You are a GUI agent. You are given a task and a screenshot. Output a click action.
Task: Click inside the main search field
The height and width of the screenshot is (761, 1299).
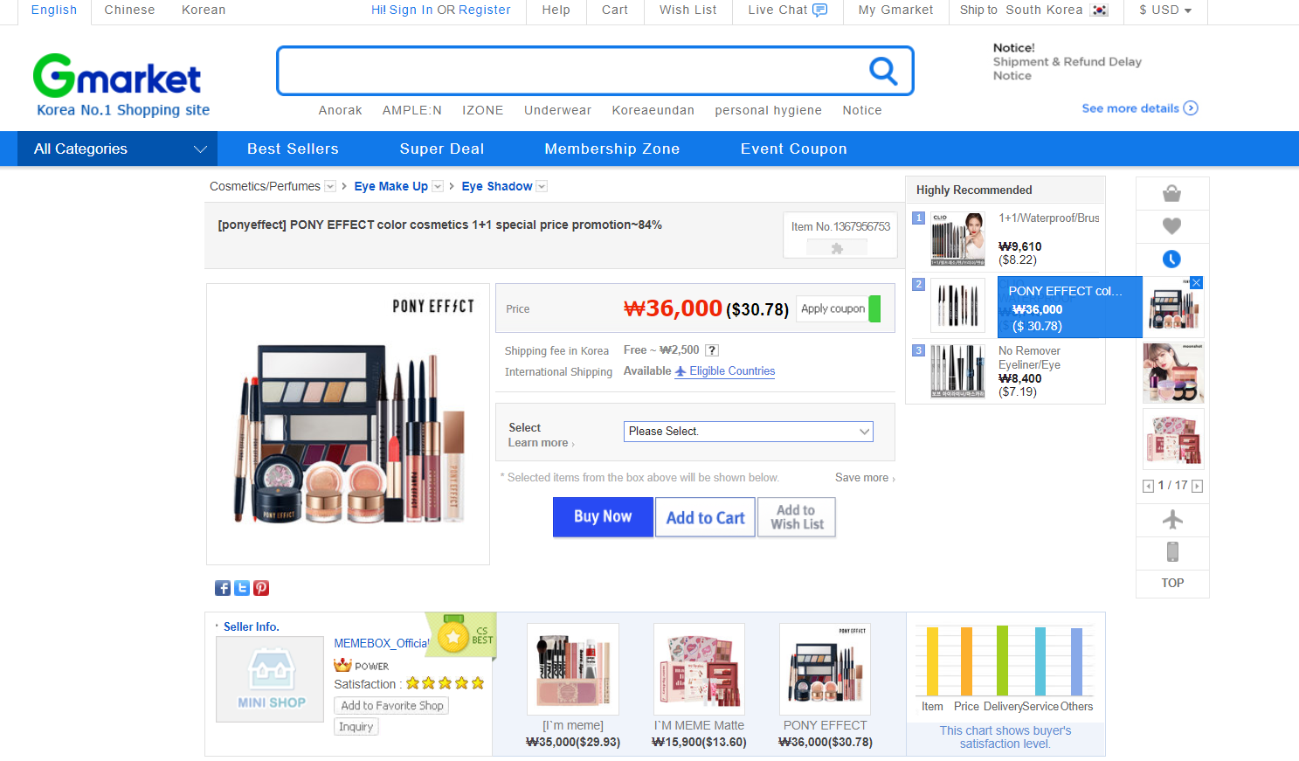coord(572,71)
